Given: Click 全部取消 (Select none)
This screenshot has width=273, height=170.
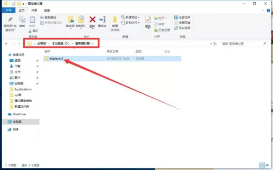Looking at the screenshot, I should [182, 23].
